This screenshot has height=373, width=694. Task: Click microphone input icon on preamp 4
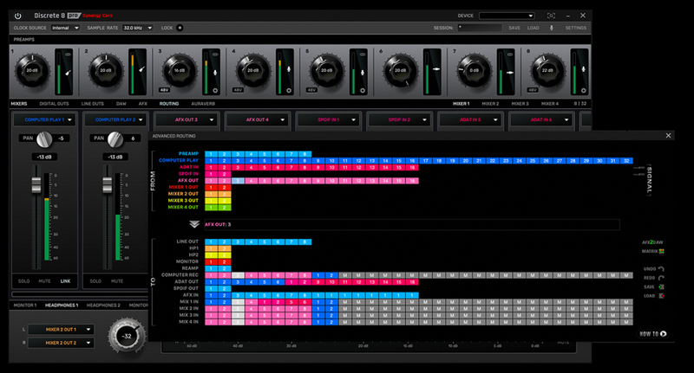[x=289, y=69]
